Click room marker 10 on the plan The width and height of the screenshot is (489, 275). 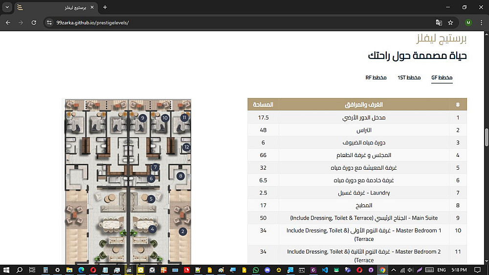[165, 118]
